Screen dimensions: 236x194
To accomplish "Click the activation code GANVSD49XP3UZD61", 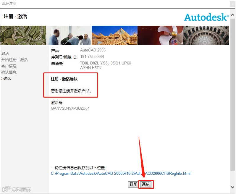I will click(70, 108).
